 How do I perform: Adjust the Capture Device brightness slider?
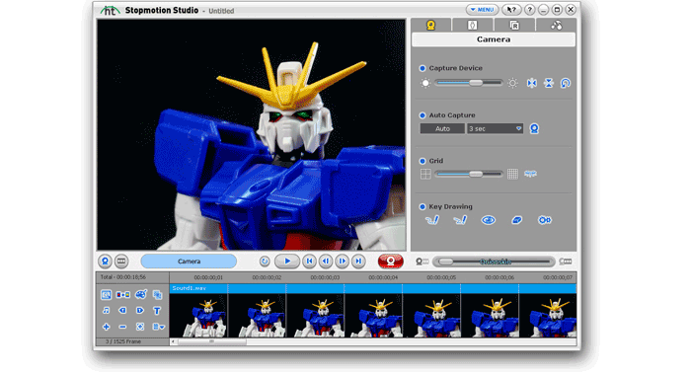pyautogui.click(x=469, y=83)
